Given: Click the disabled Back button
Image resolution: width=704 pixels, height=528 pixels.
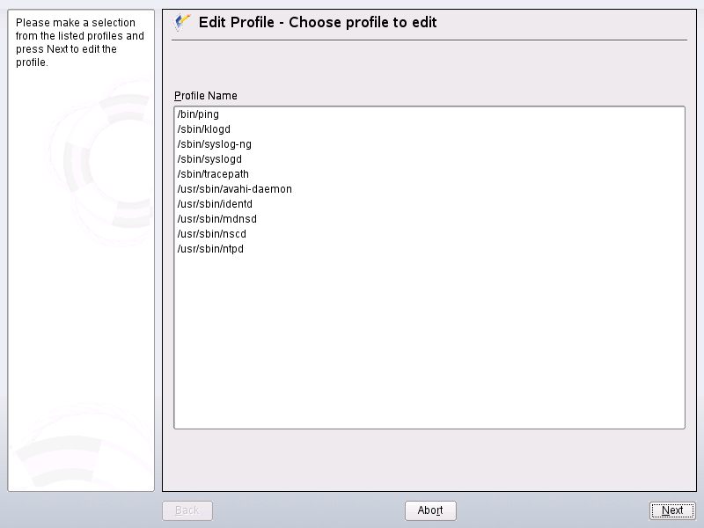Looking at the screenshot, I should [187, 510].
